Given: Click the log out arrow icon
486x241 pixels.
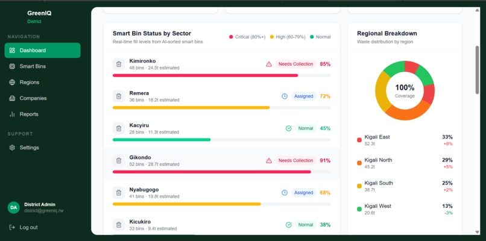Looking at the screenshot, I should coord(12,227).
